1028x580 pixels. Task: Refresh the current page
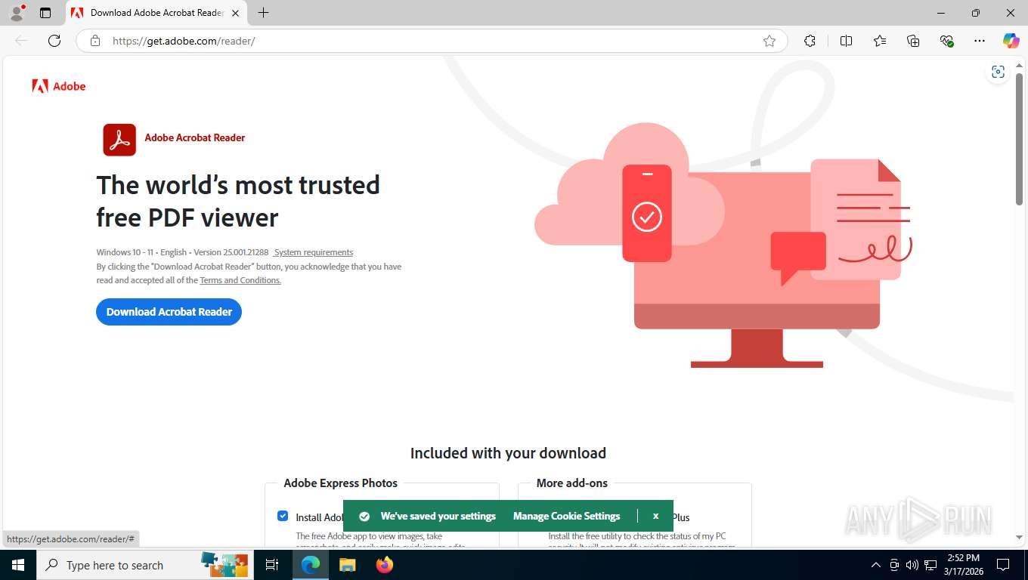pyautogui.click(x=54, y=41)
